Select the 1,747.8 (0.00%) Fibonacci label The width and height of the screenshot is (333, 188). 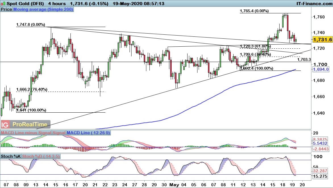[31, 25]
